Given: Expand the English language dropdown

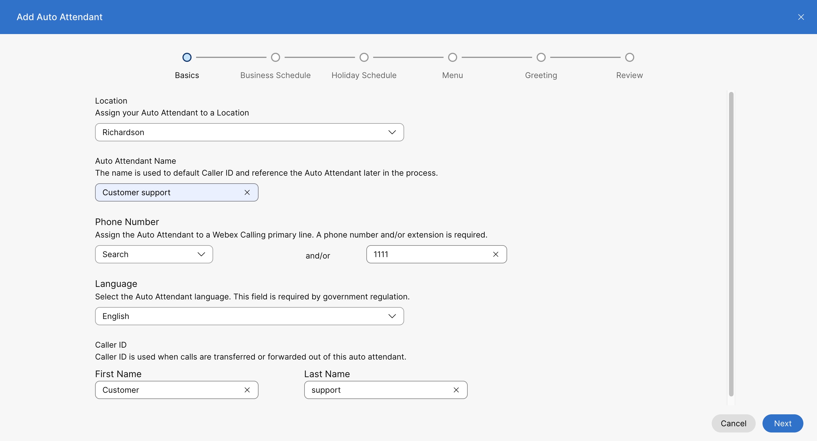Looking at the screenshot, I should pyautogui.click(x=392, y=316).
